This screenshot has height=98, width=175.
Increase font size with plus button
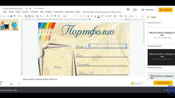tap(84, 16)
